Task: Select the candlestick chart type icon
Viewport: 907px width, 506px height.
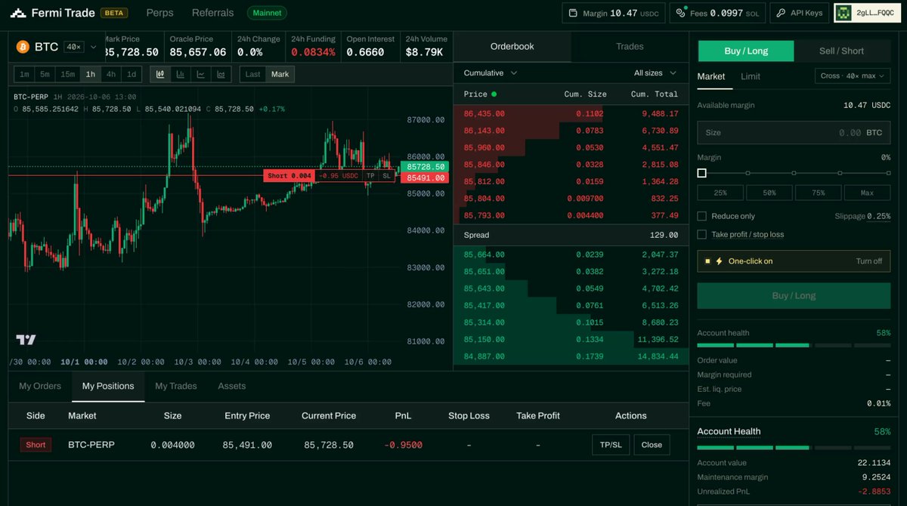Action: point(160,74)
